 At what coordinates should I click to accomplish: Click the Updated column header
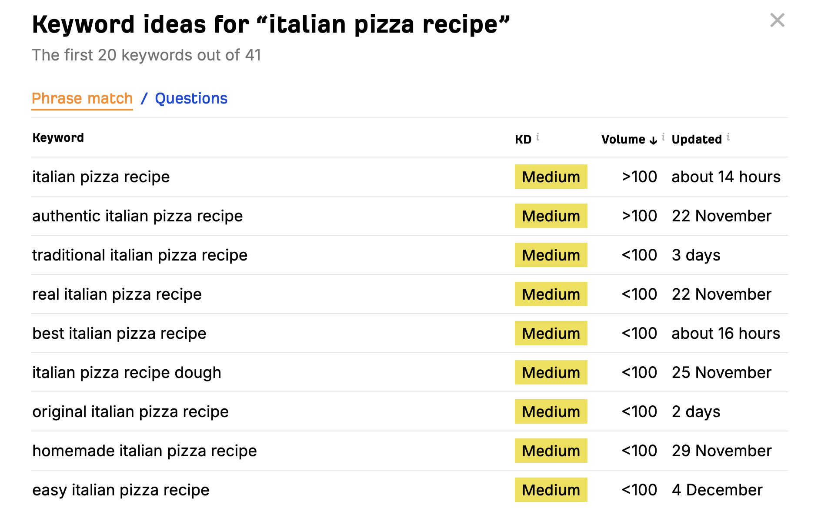(697, 139)
